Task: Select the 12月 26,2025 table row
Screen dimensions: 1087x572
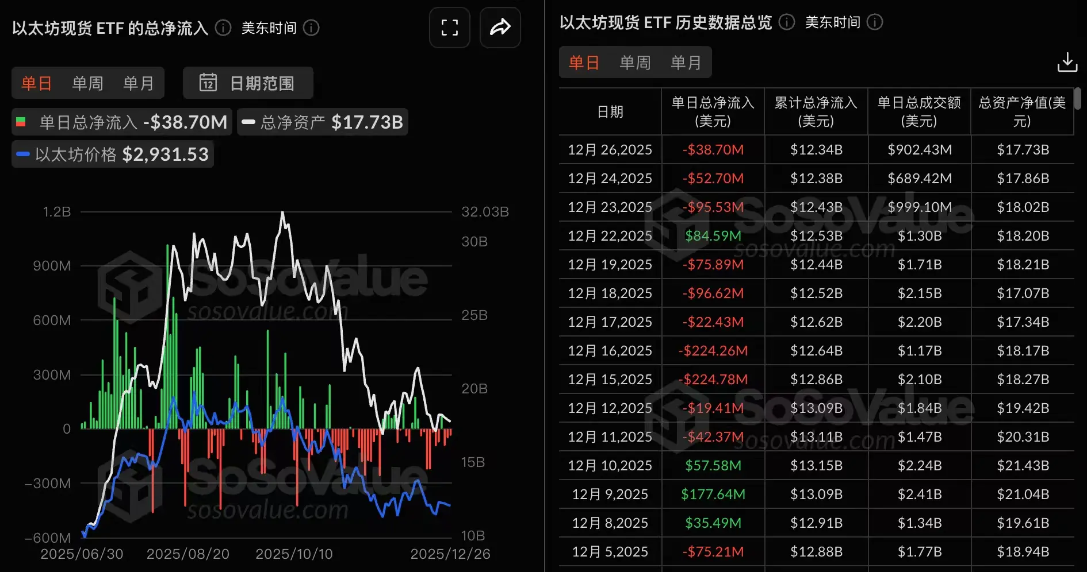Action: pos(610,149)
